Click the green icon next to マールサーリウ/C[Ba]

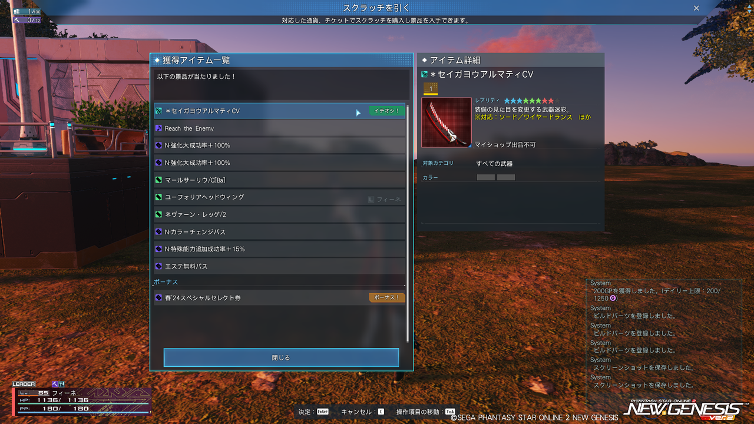pyautogui.click(x=158, y=180)
